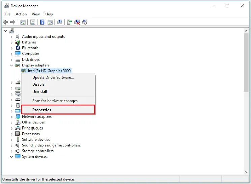Open the Help menu
This screenshot has height=184, width=251.
[x=49, y=14]
